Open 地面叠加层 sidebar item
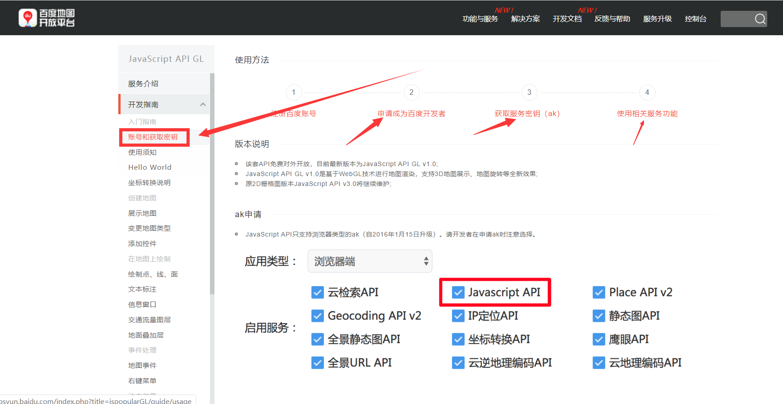The width and height of the screenshot is (783, 404). pyautogui.click(x=146, y=335)
